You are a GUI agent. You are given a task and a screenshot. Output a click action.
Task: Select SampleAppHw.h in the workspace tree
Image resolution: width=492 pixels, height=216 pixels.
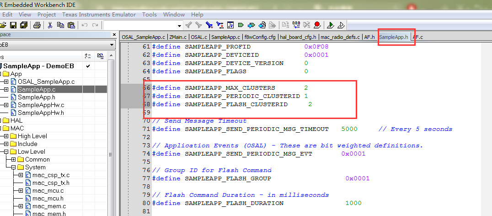pyautogui.click(x=41, y=113)
